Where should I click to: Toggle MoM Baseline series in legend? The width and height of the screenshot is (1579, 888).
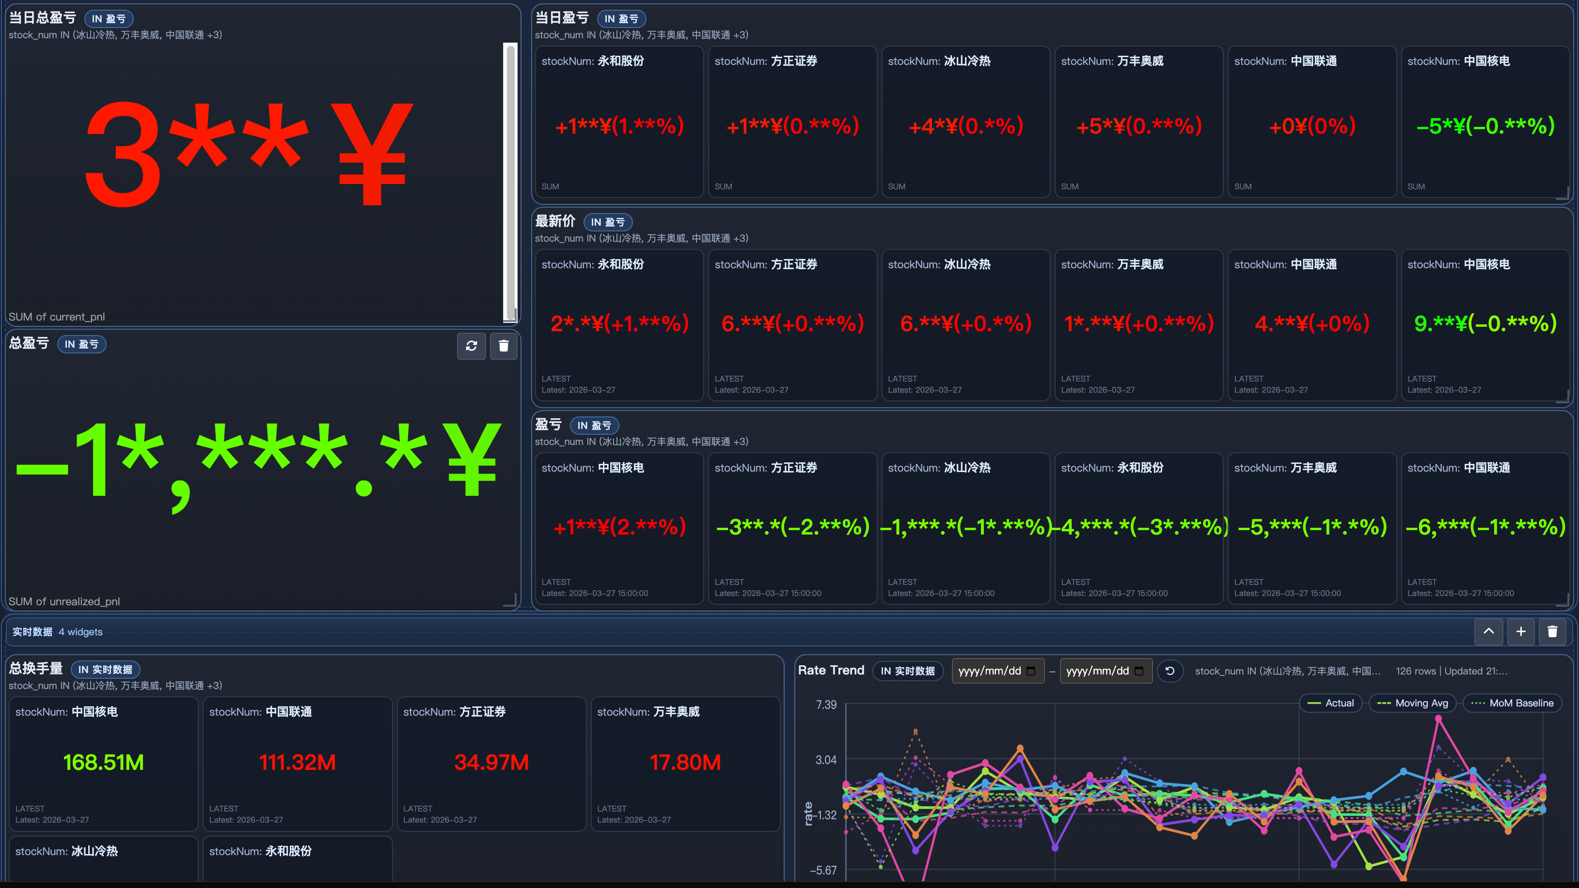pos(1512,703)
